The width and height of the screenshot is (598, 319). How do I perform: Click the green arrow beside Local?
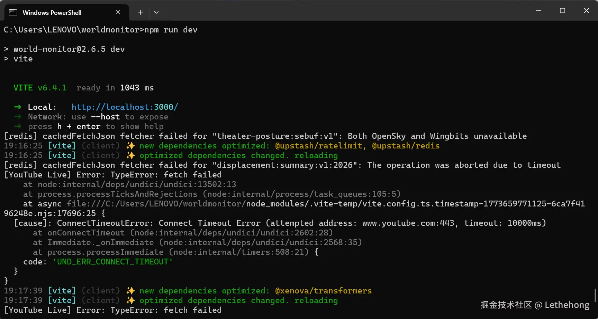tap(18, 107)
